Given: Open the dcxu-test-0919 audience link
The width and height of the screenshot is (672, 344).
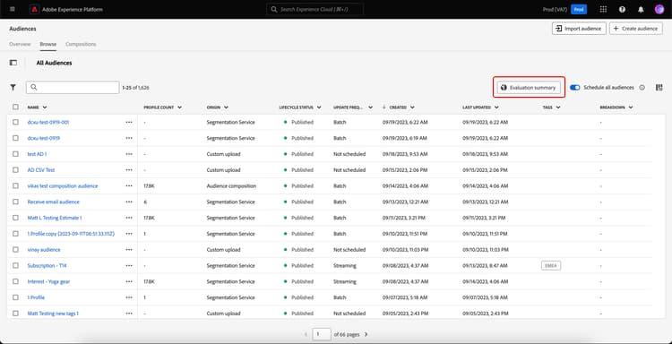Looking at the screenshot, I should coord(44,138).
